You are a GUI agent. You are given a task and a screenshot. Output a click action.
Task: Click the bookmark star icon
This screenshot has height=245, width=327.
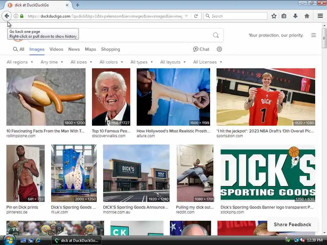(x=274, y=16)
